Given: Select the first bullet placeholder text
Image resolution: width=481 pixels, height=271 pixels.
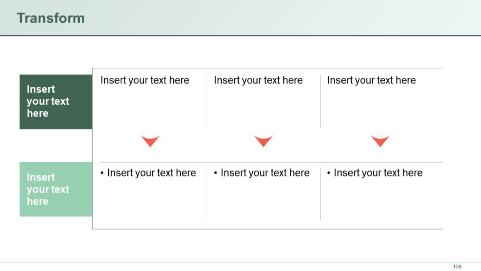Looking at the screenshot, I should 151,172.
